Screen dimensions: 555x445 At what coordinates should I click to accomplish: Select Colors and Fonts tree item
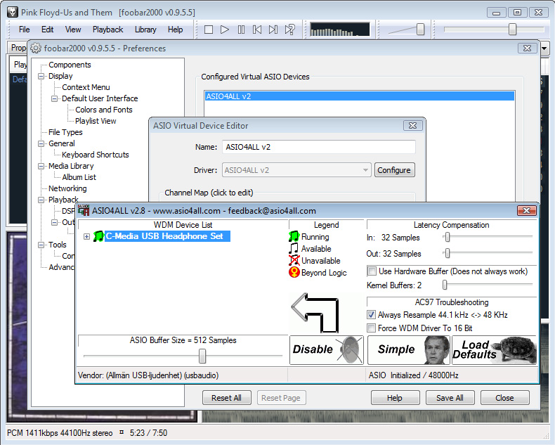pos(104,110)
